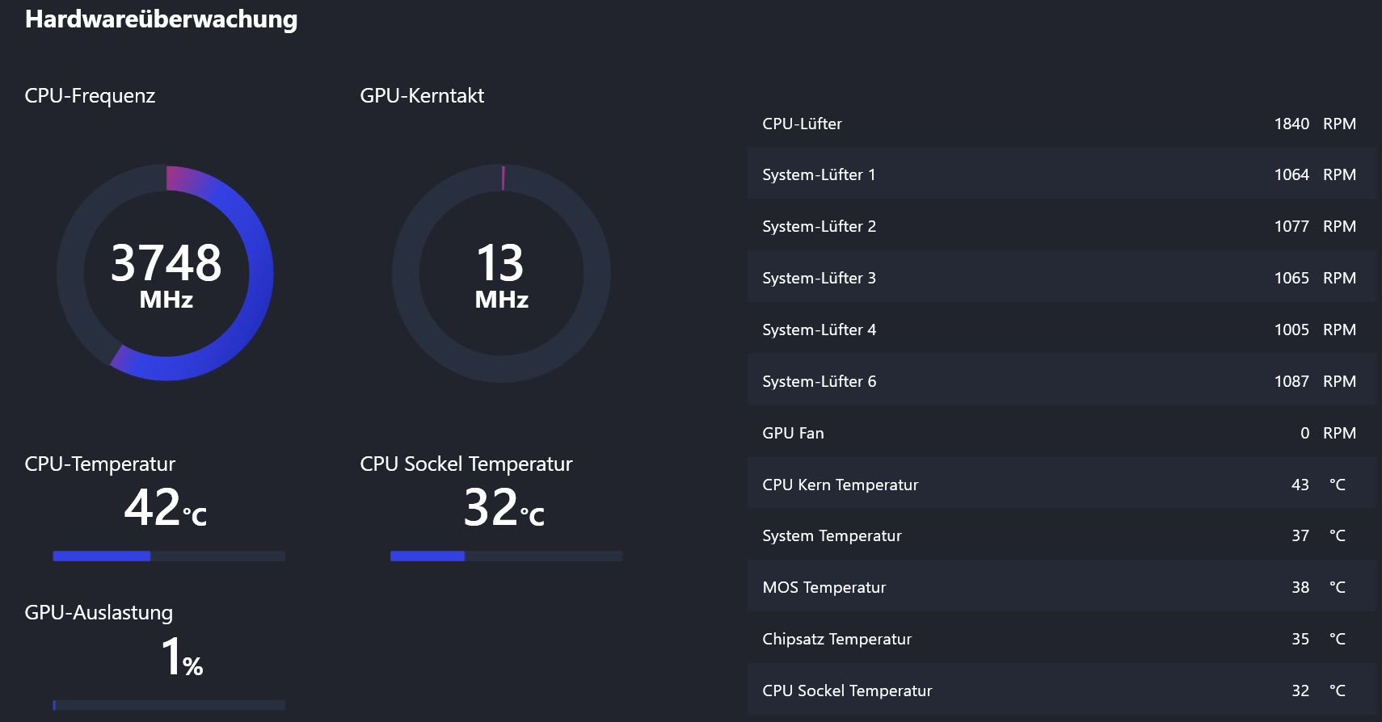This screenshot has width=1382, height=722.
Task: Click the Hardwareüberwachung heading
Action: click(x=161, y=19)
